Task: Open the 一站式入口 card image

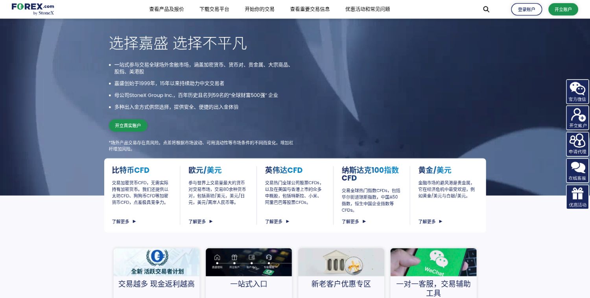Action: coord(249,262)
